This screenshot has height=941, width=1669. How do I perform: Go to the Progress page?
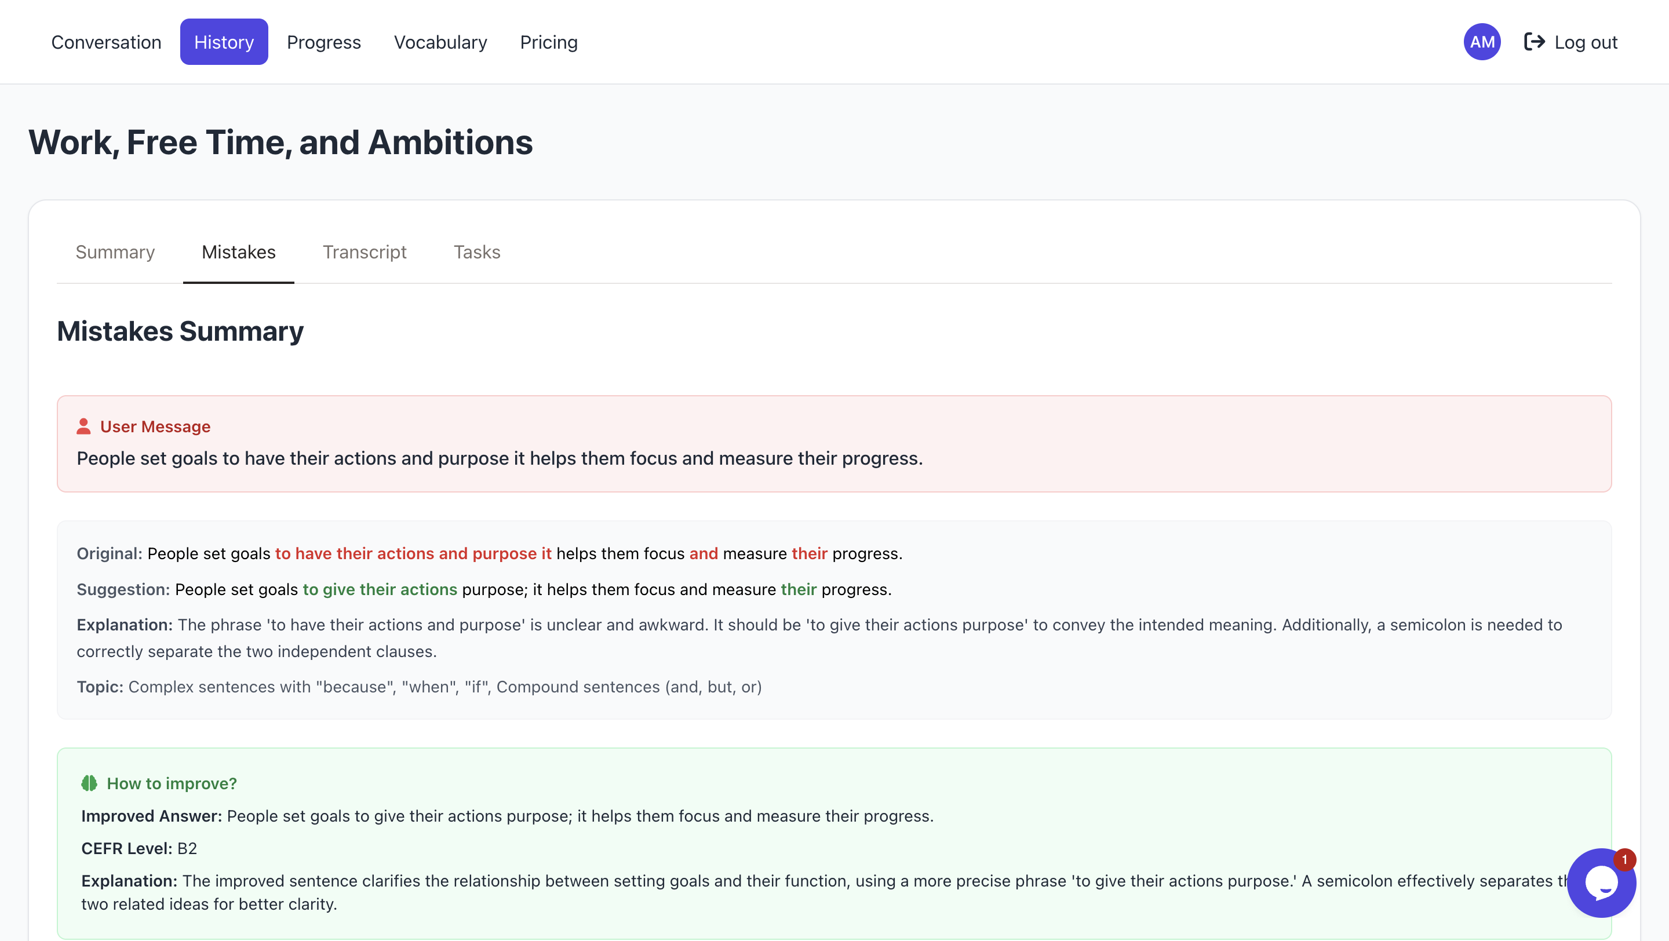coord(323,42)
